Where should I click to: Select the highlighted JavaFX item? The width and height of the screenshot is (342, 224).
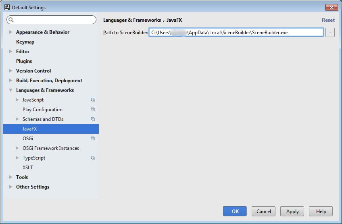coord(51,129)
